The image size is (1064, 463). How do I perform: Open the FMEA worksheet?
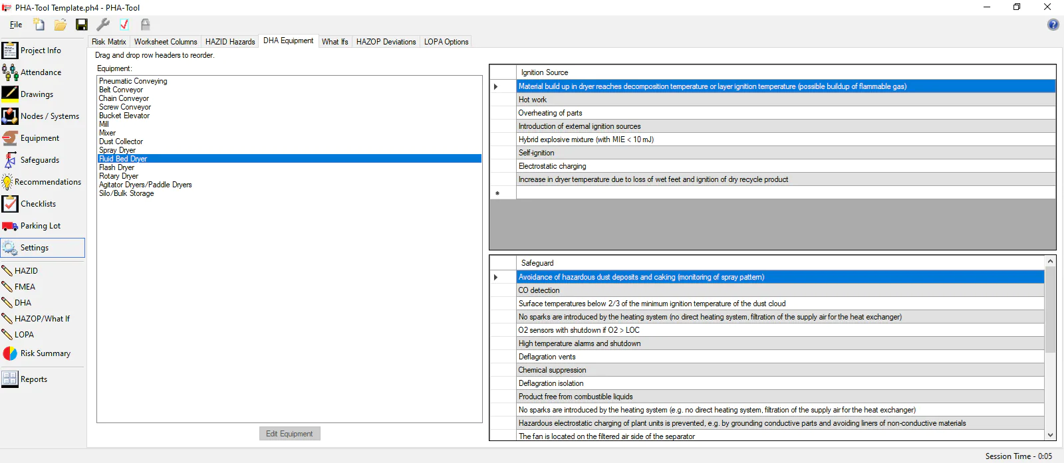click(43, 287)
